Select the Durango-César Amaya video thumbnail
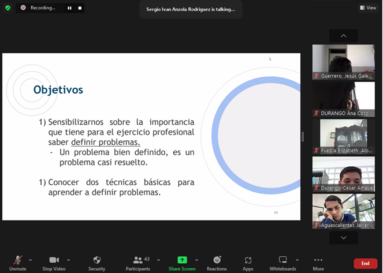The image size is (383, 273). pyautogui.click(x=344, y=174)
